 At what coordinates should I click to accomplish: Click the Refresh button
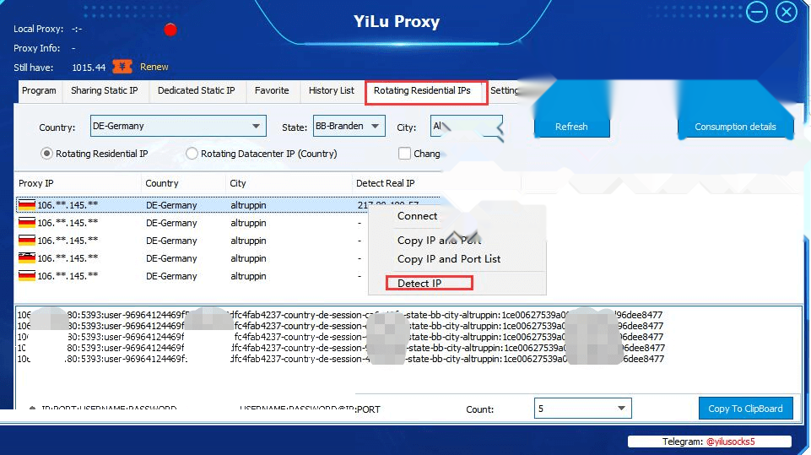click(571, 127)
